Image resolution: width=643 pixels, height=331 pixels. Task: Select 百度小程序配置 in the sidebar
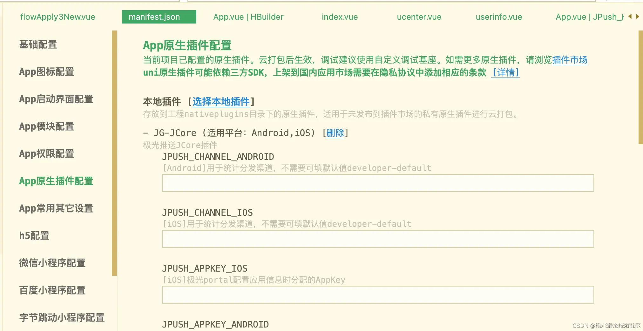coord(52,290)
